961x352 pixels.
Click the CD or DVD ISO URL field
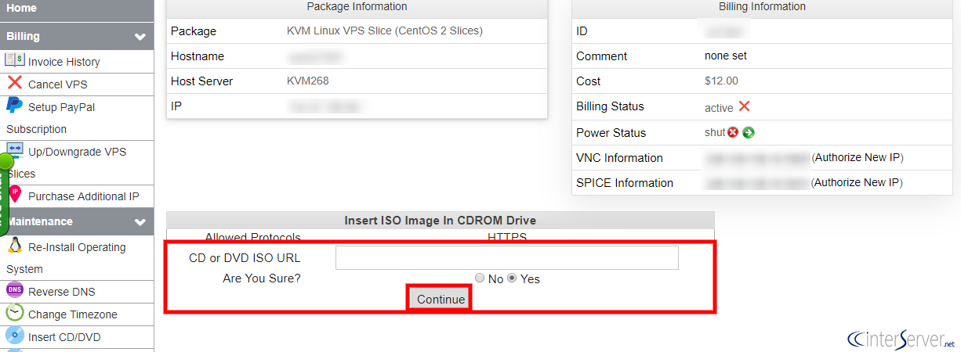pyautogui.click(x=507, y=258)
